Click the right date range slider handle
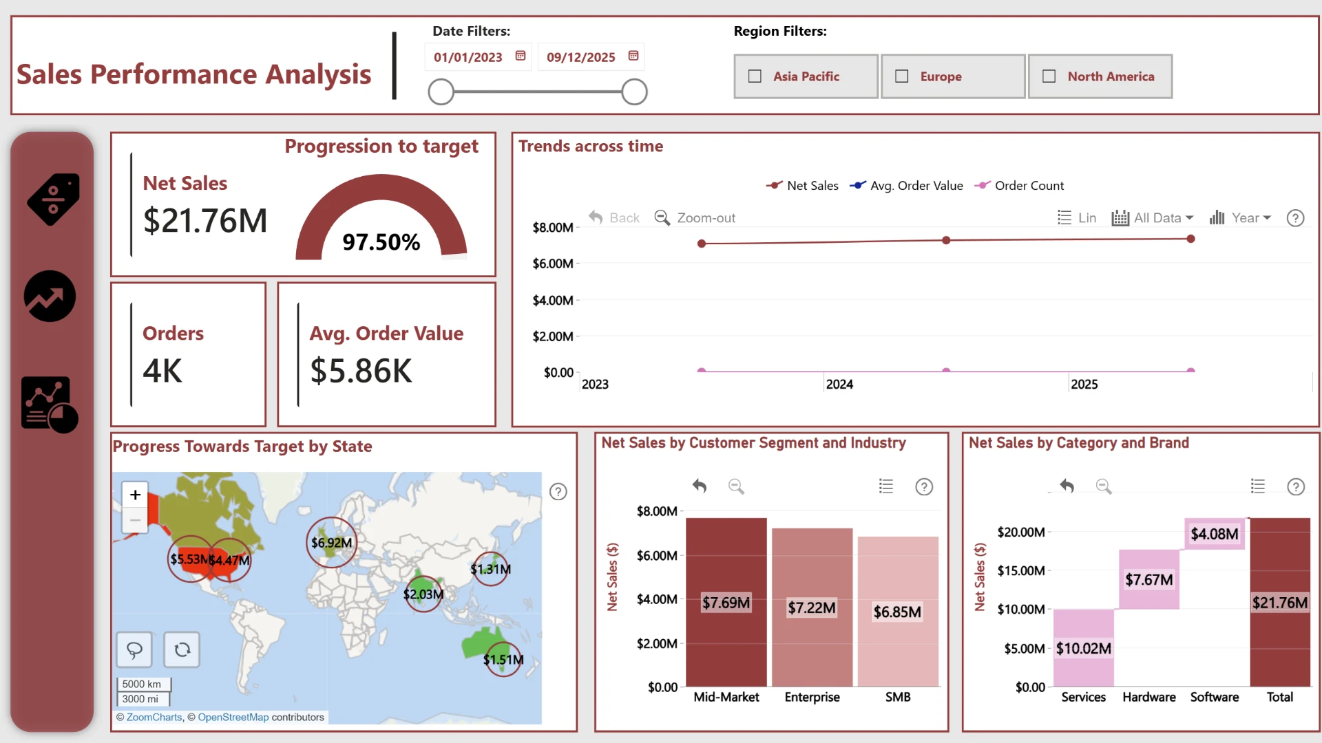The width and height of the screenshot is (1322, 743). point(634,91)
